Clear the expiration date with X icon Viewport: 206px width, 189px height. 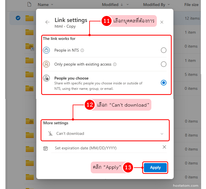(164, 147)
